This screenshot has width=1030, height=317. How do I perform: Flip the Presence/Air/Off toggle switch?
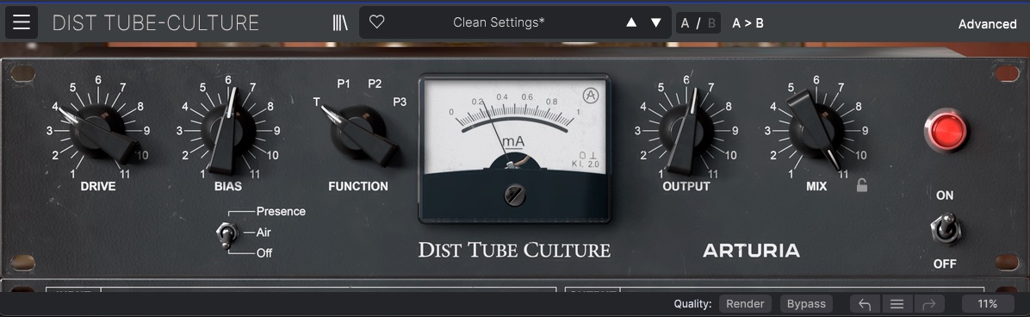click(227, 235)
